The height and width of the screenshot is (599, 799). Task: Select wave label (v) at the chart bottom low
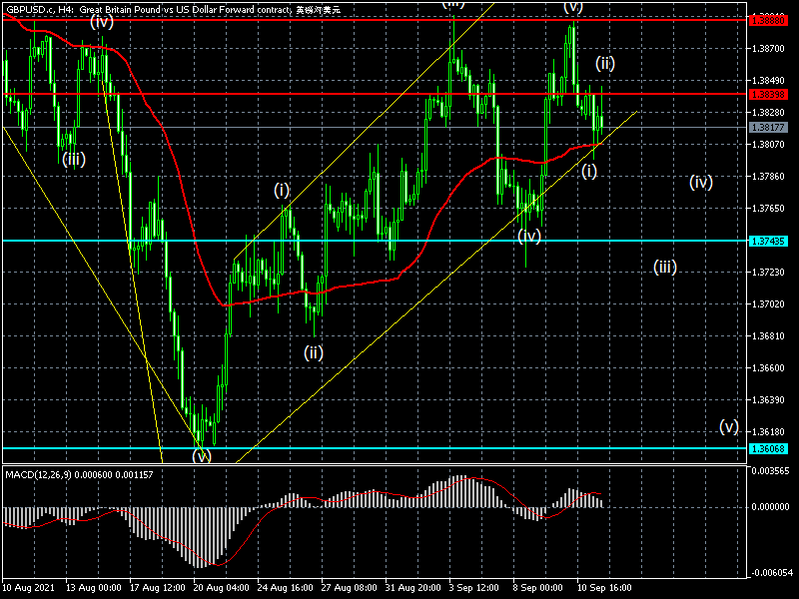pos(202,456)
